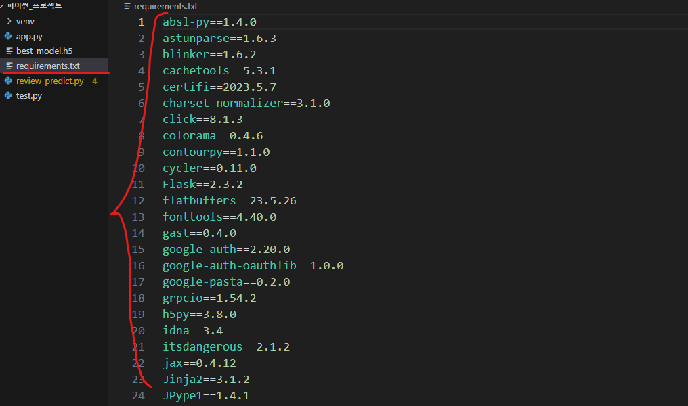Click the charset-normalizer==3.1.0 line
688x406 pixels.
pyautogui.click(x=246, y=103)
